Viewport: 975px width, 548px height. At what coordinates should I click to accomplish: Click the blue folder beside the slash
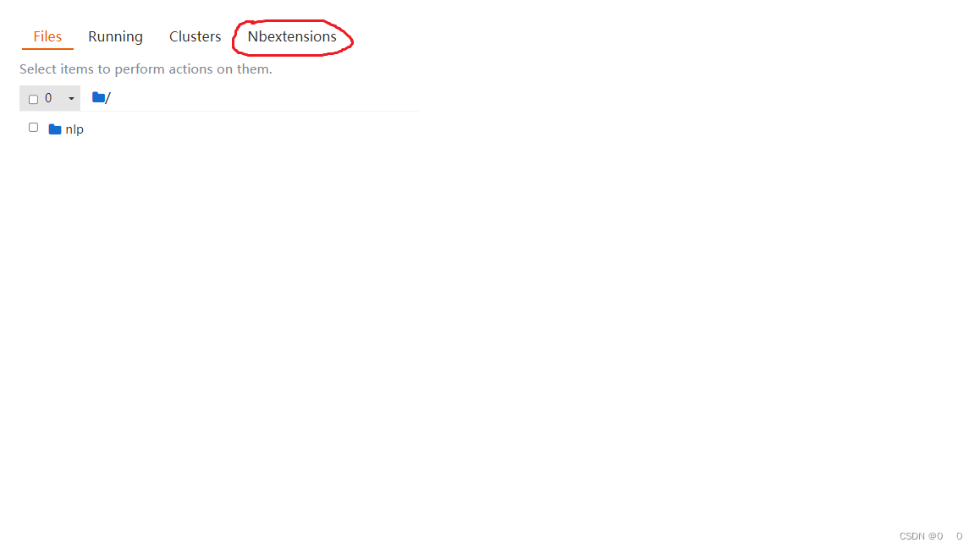pyautogui.click(x=98, y=97)
